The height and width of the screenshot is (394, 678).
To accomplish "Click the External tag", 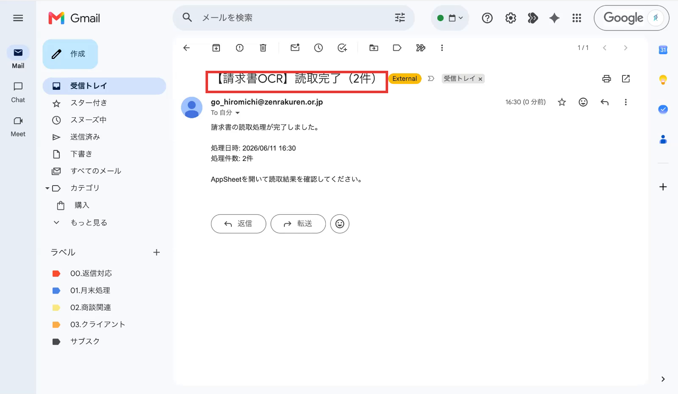I will [x=405, y=79].
